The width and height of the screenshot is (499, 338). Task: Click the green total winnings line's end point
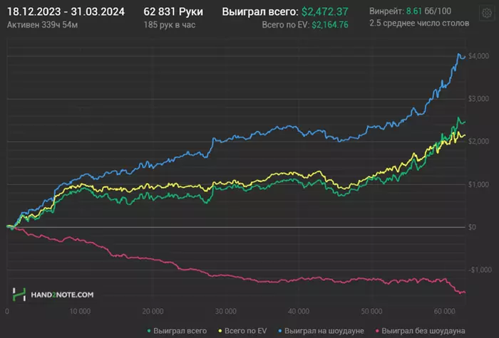click(x=465, y=122)
